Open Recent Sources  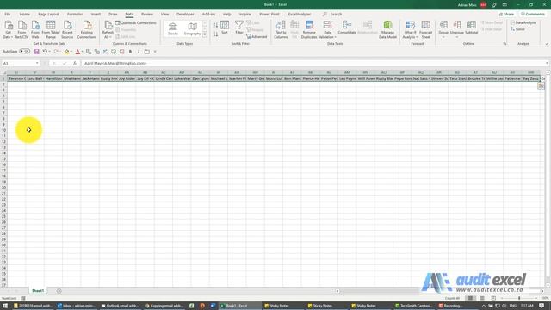[67, 29]
